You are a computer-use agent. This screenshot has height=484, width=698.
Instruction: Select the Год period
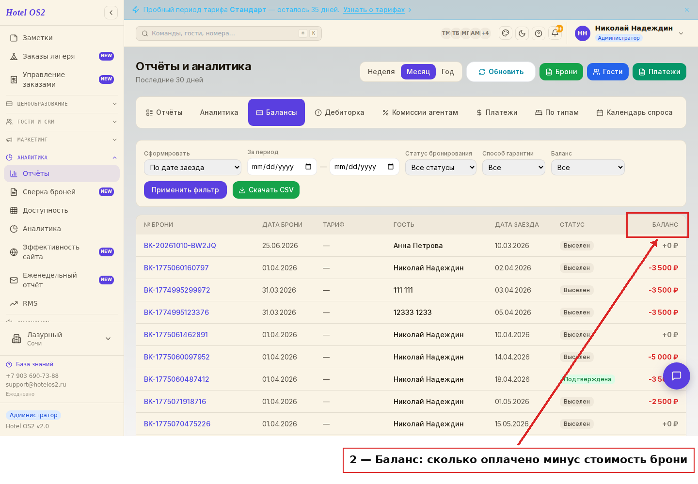448,72
